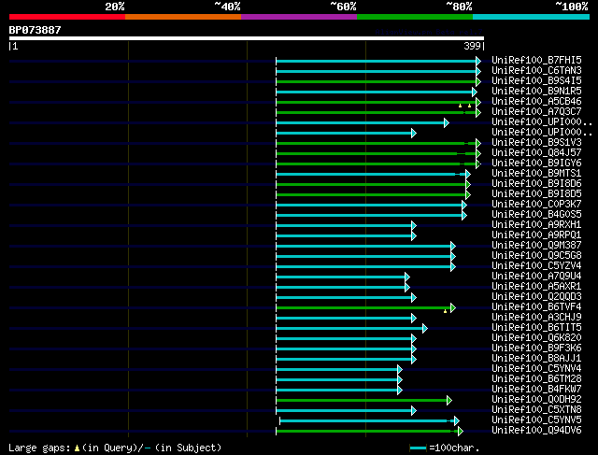Open the UniRef100_B9IGY6 hit label

pos(536,164)
